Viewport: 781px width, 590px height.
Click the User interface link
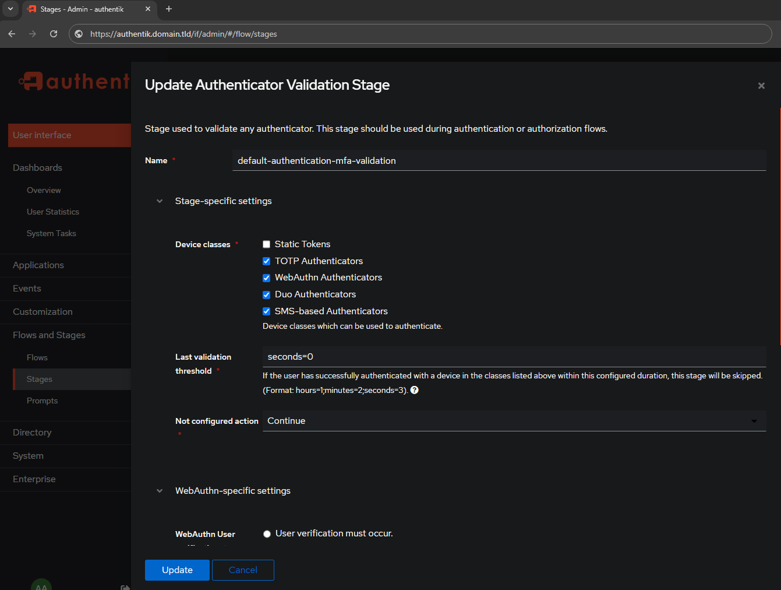[69, 135]
